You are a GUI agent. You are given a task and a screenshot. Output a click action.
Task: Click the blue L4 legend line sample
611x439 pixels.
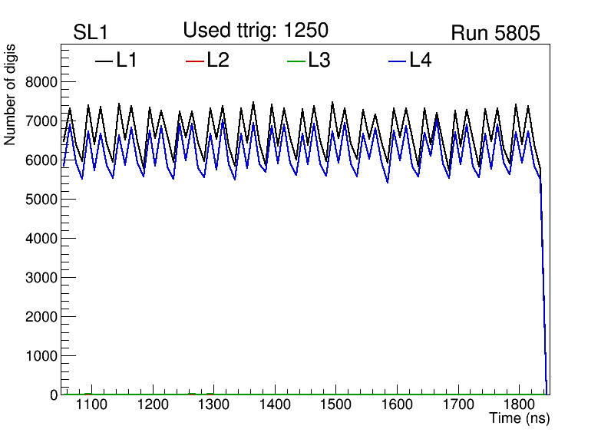398,61
